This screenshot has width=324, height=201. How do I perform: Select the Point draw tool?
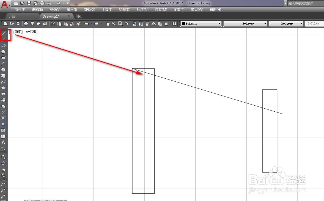[3, 112]
